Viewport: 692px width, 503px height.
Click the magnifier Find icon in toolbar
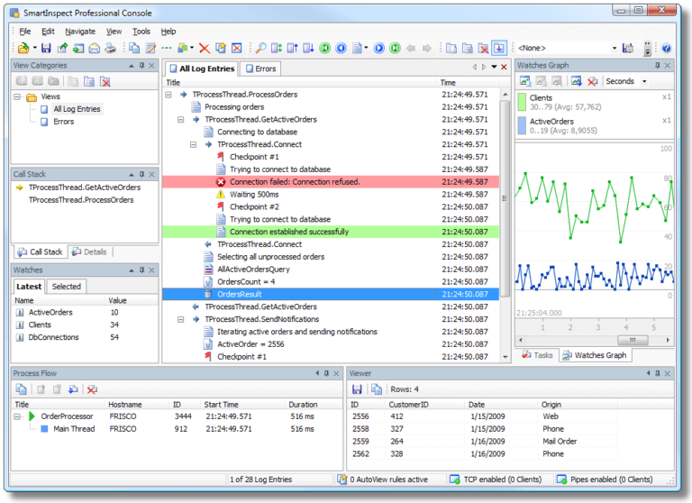[x=260, y=48]
